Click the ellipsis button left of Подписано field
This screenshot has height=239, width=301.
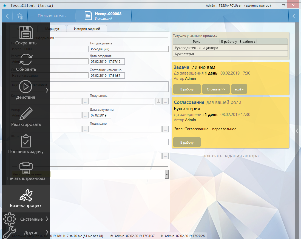coord(85,129)
